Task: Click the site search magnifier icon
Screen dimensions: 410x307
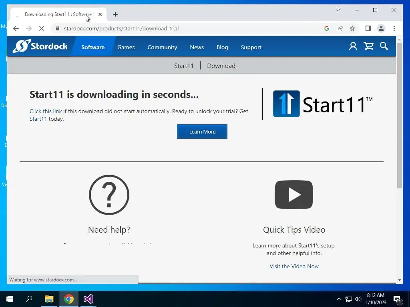Action: click(x=384, y=46)
